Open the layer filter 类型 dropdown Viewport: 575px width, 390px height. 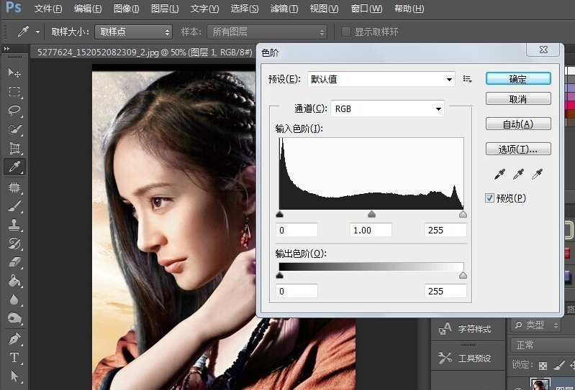[535, 325]
